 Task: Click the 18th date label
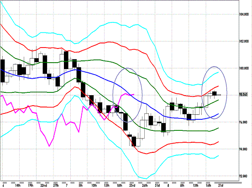click(119, 185)
